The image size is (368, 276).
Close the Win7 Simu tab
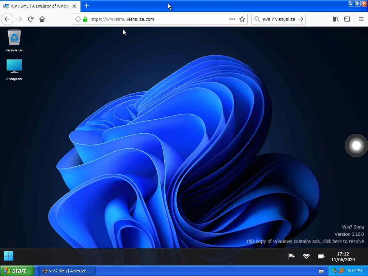coord(74,6)
